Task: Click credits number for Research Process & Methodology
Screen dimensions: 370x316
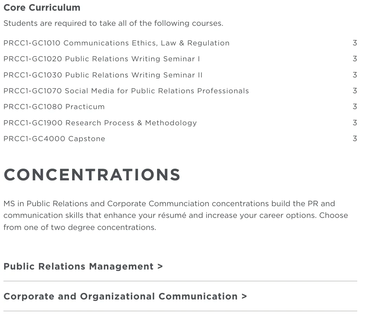Action: (354, 123)
